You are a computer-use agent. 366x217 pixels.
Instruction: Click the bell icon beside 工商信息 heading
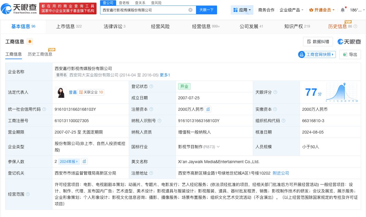pyautogui.click(x=30, y=42)
